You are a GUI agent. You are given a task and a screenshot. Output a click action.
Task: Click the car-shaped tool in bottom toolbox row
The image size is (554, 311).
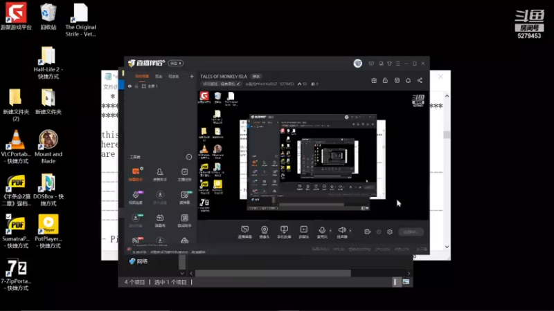(x=184, y=241)
